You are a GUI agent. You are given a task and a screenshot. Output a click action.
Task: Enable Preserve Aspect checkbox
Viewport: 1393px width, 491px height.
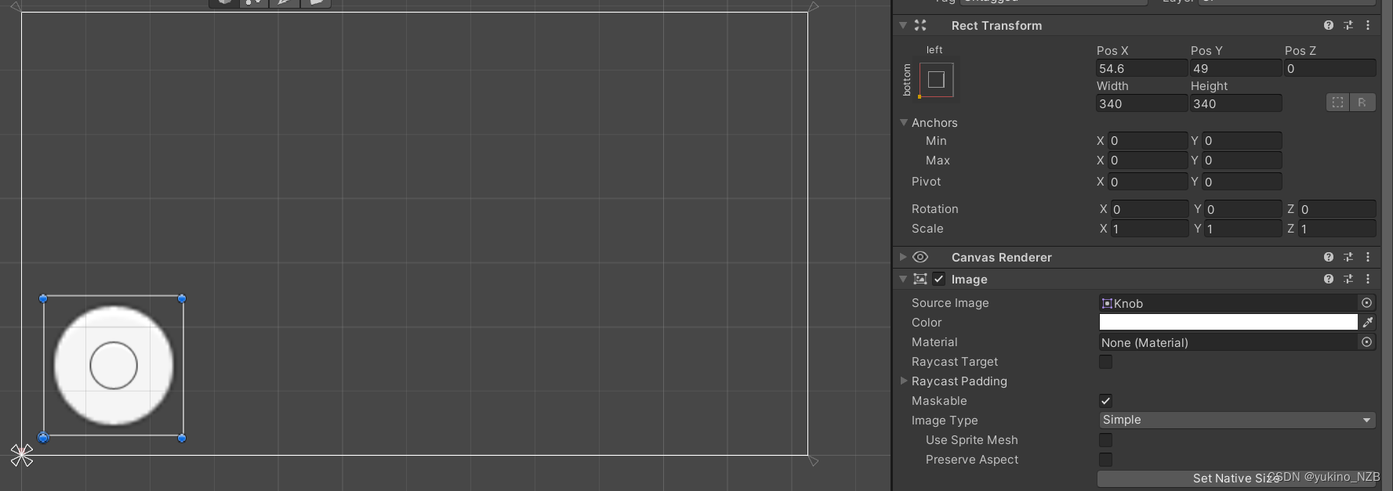1105,460
